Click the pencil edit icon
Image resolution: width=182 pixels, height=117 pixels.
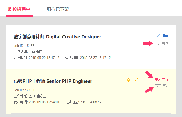[159, 35]
